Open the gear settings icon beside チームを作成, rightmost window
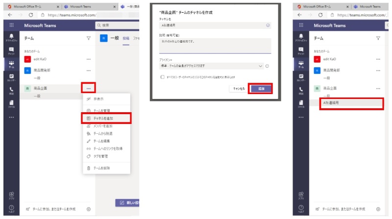This screenshot has width=392, height=219. (378, 209)
